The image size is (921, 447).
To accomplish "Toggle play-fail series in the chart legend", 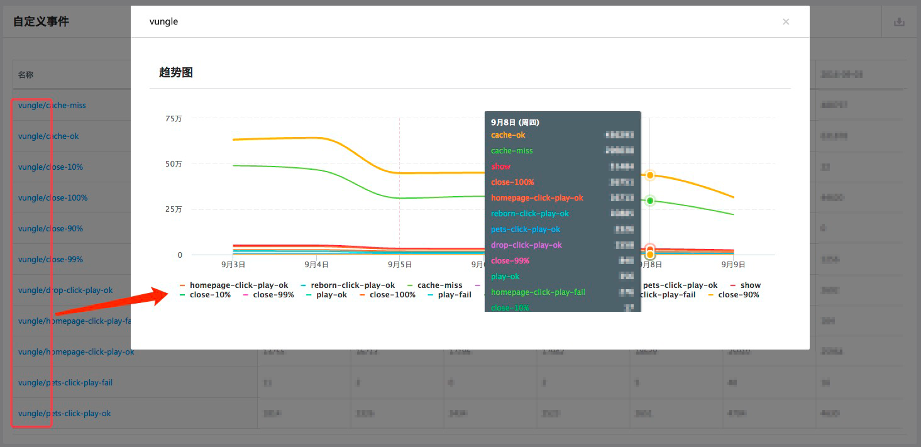I will (x=449, y=295).
